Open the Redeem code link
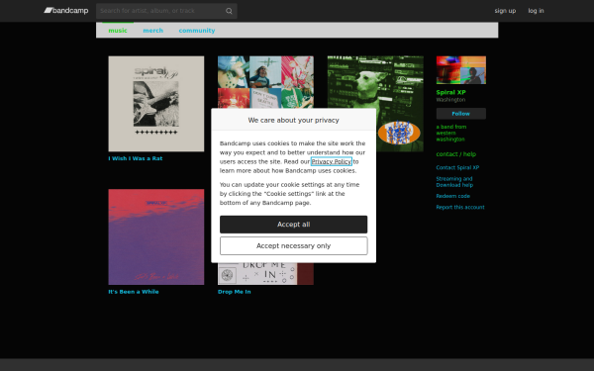 453,196
